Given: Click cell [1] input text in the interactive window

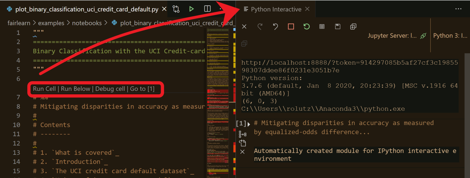Looking at the screenshot, I should coord(344,127).
